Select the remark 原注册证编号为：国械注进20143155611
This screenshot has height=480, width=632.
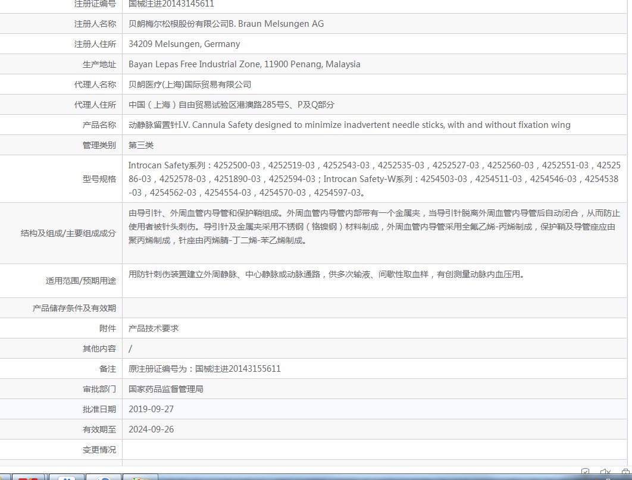click(204, 368)
